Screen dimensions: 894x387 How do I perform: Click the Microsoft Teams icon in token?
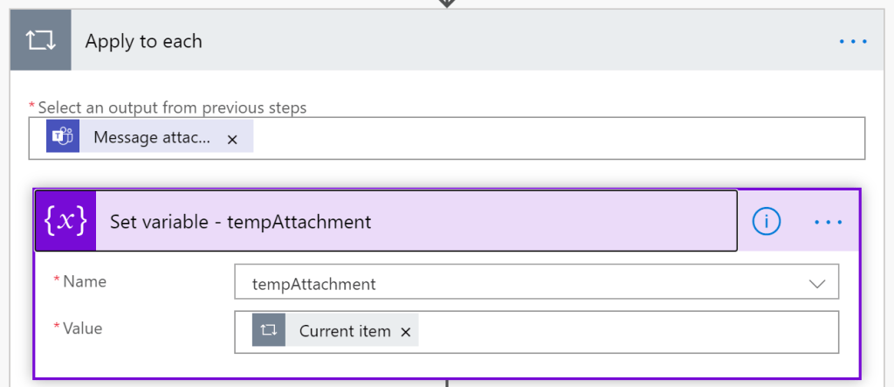coord(63,138)
